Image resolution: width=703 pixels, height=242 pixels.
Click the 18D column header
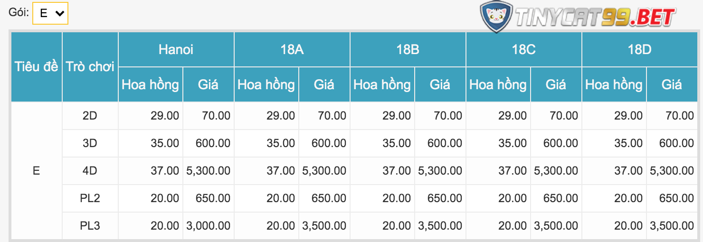tap(640, 49)
